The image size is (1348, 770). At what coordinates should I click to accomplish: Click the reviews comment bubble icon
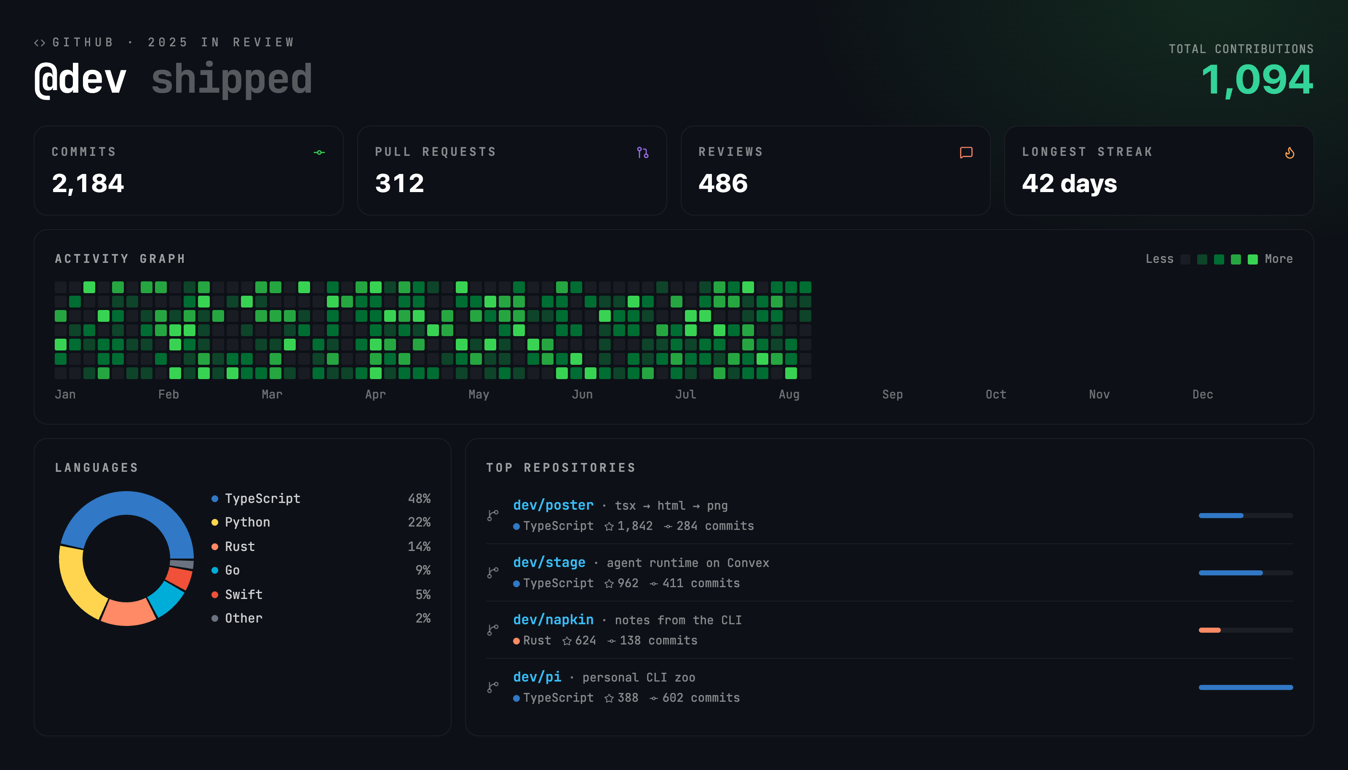966,152
